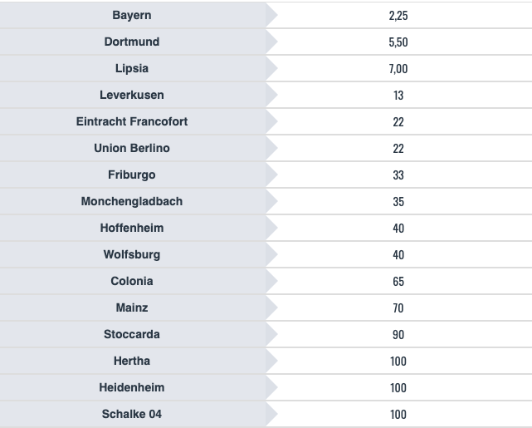Pick the 35 odds for Monchengladbach
The width and height of the screenshot is (532, 428).
point(398,202)
